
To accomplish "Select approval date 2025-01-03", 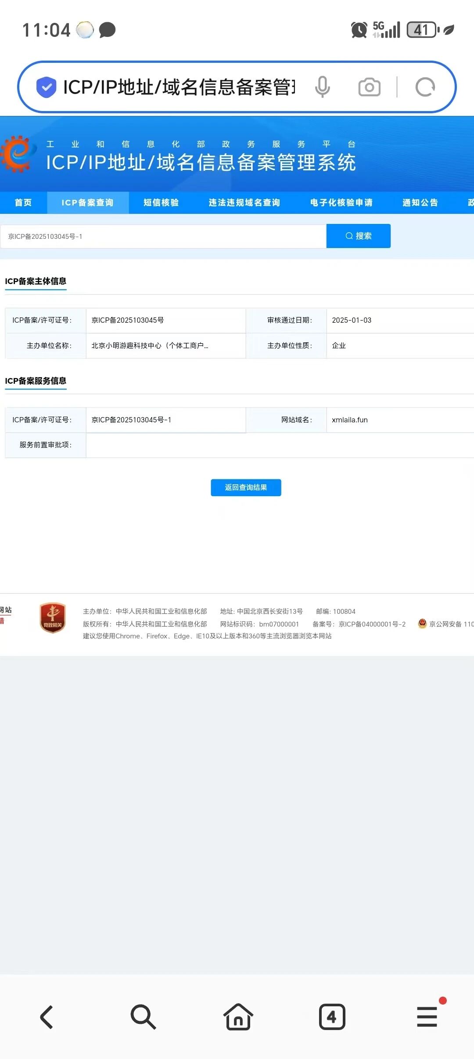I will (x=352, y=320).
